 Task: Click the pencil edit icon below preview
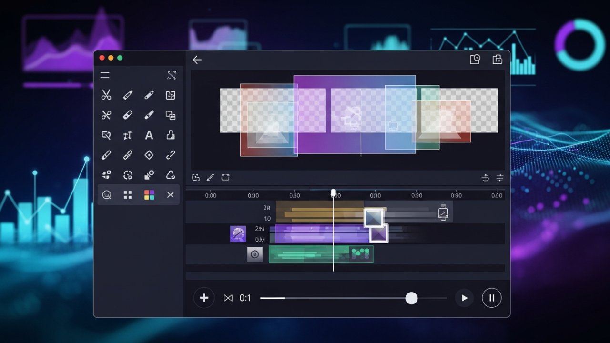[x=210, y=178]
